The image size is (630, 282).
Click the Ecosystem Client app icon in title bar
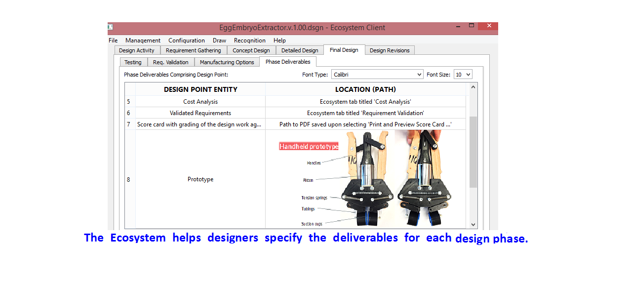point(111,27)
